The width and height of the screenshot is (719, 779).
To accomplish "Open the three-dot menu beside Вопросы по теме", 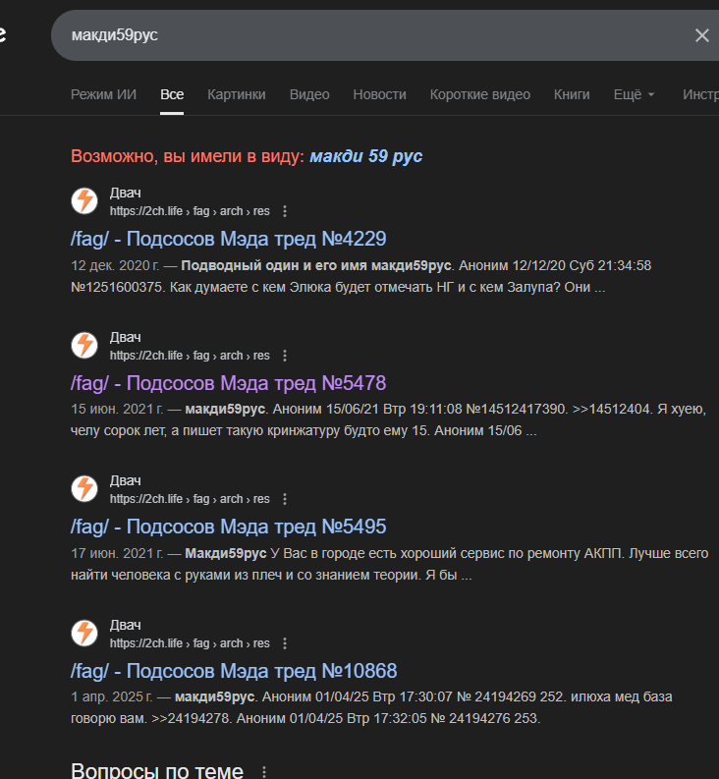I will 264,771.
